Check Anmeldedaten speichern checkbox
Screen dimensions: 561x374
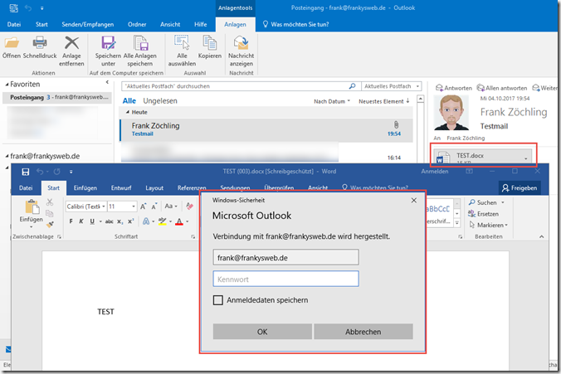click(x=218, y=300)
